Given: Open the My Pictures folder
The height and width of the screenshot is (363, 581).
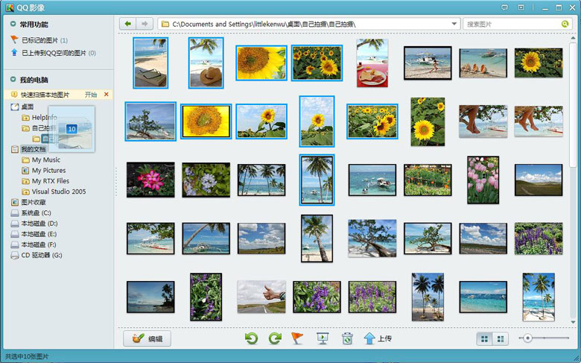Looking at the screenshot, I should pos(48,171).
